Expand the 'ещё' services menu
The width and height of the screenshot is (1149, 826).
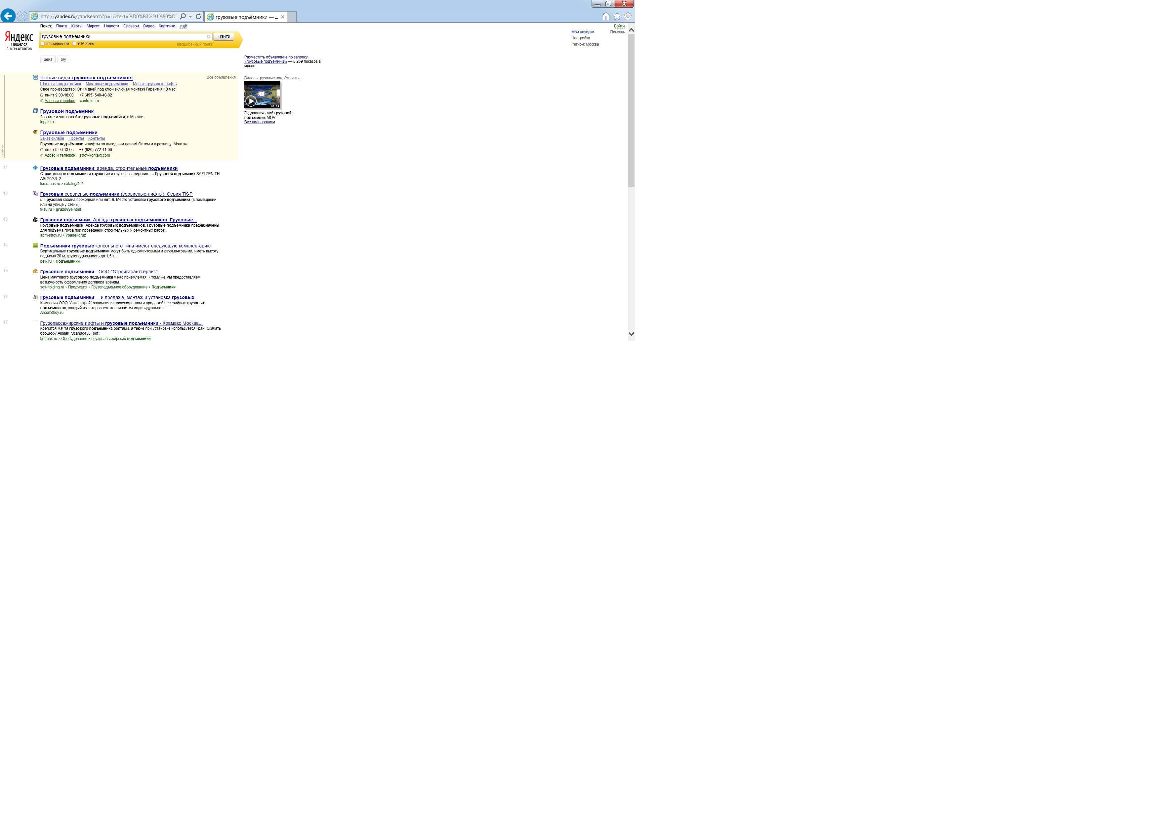(184, 26)
